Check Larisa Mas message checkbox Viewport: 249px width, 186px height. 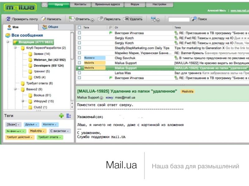click(79, 73)
